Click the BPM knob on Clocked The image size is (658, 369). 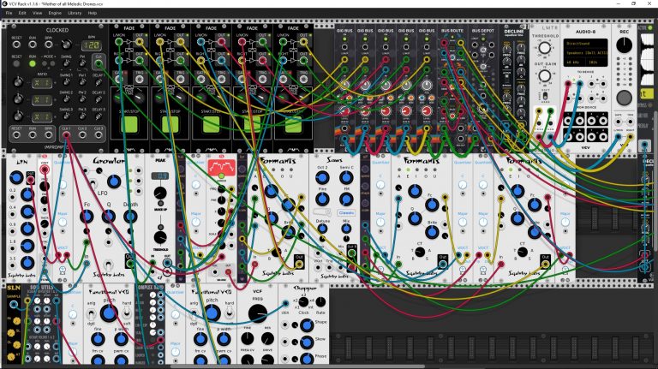coord(65,44)
